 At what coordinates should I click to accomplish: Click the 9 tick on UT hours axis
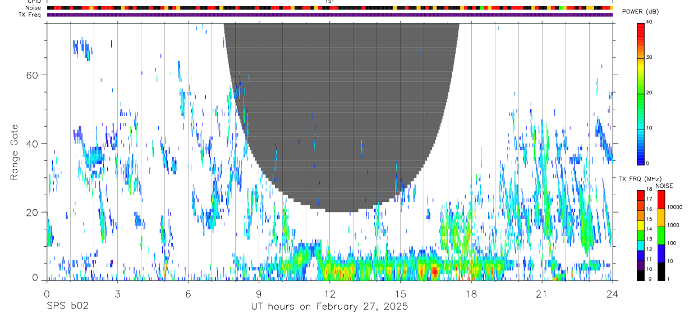point(259,293)
